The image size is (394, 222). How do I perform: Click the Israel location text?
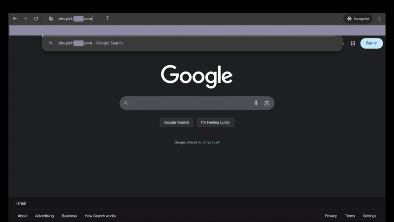pyautogui.click(x=21, y=203)
